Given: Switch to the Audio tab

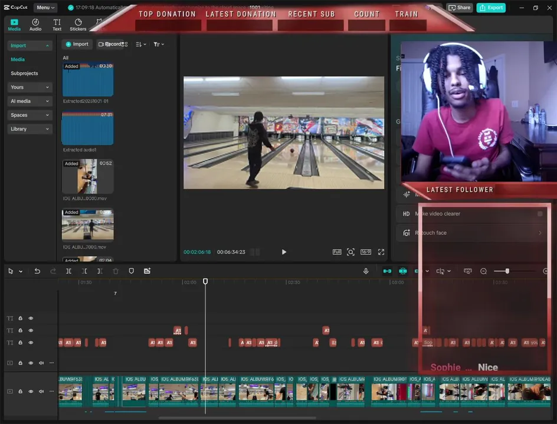Looking at the screenshot, I should point(35,25).
